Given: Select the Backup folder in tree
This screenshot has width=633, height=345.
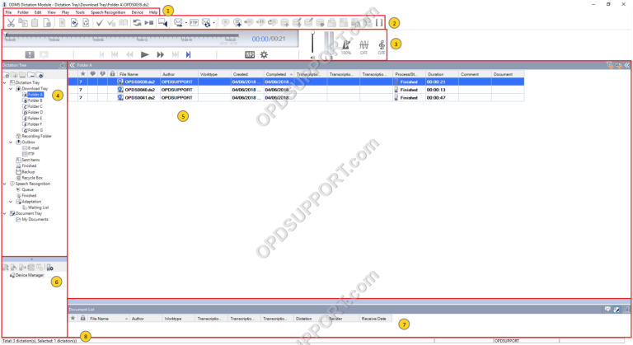Looking at the screenshot, I should coord(28,172).
